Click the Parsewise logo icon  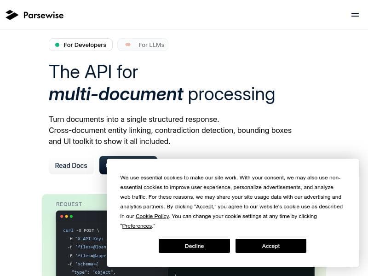pyautogui.click(x=12, y=15)
